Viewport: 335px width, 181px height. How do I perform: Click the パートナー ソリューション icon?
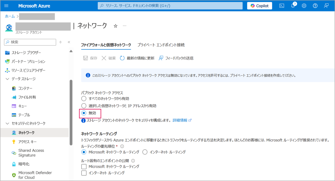click(7, 61)
